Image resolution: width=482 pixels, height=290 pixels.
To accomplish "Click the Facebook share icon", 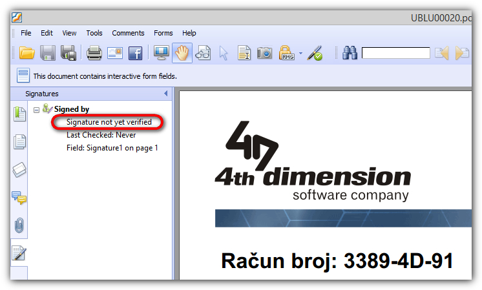I will [135, 53].
